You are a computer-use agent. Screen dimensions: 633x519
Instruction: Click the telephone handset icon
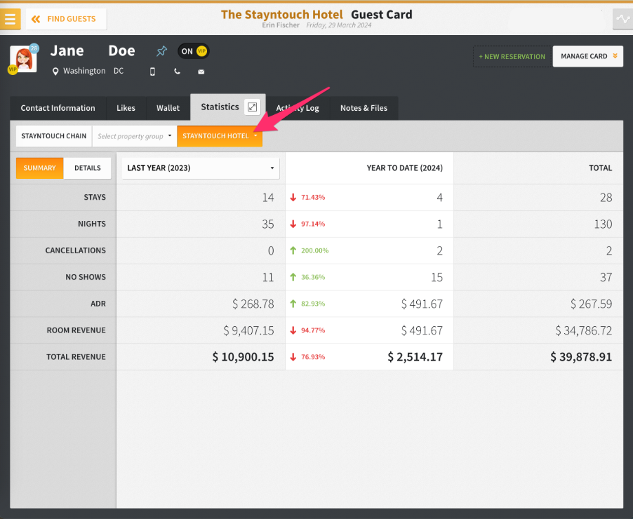point(178,72)
